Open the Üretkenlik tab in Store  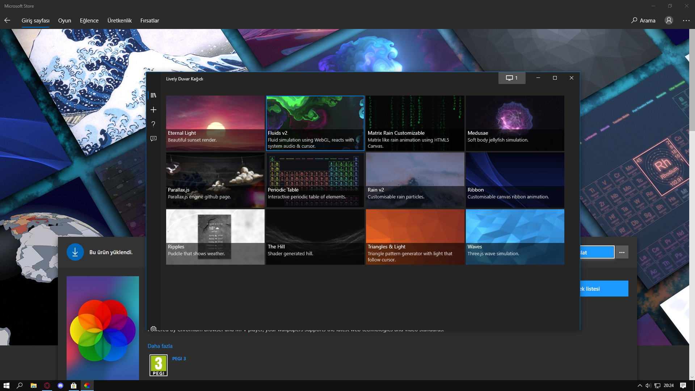pos(119,21)
